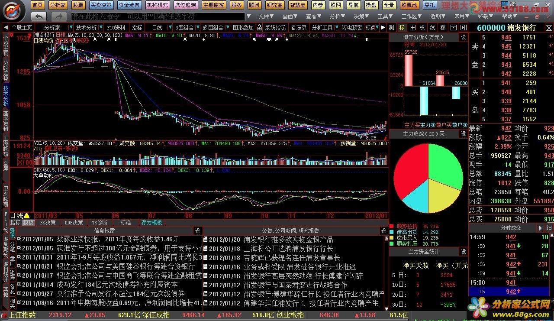554x321 pixels.
Task: Click the 机构研究 button
Action: point(157,5)
